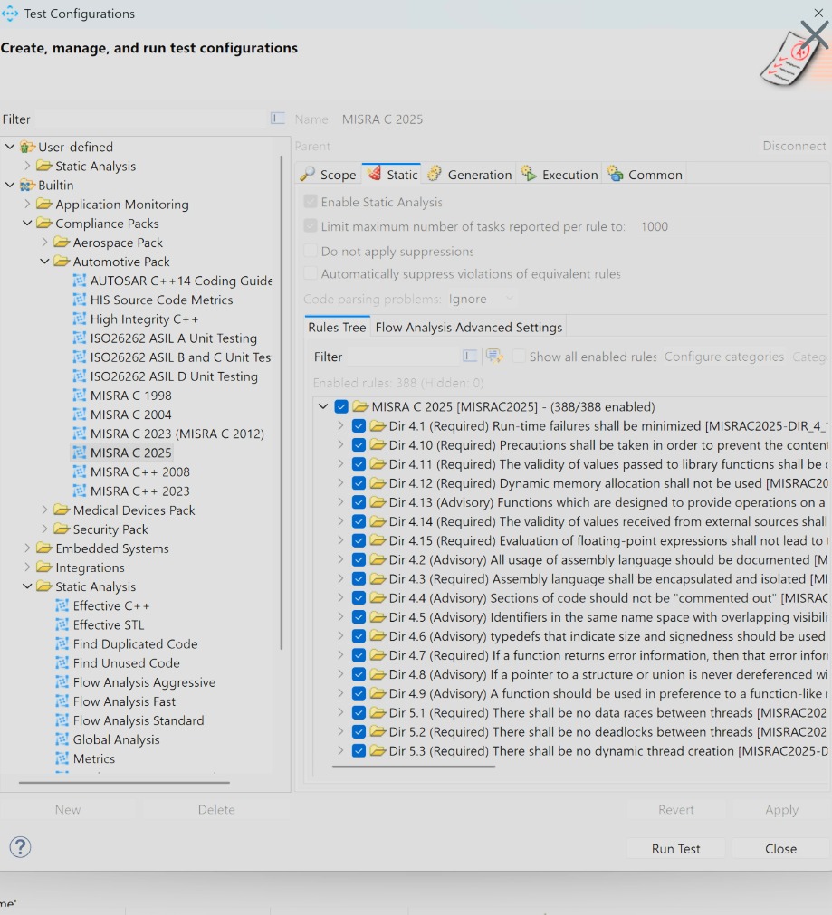
Task: Click the Disconnect link
Action: (794, 146)
